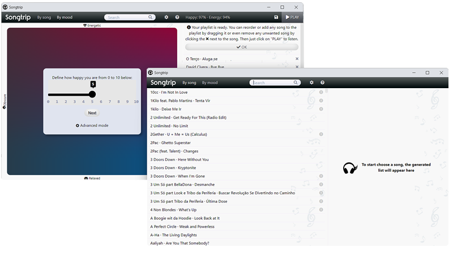Show info for 1Kilo feat. Pablo Martins
This screenshot has width=453, height=256.
(321, 101)
